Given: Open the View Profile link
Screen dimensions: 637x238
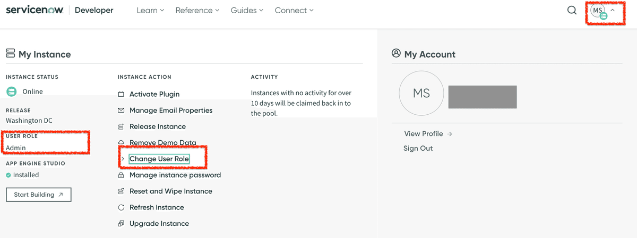Looking at the screenshot, I should (x=428, y=134).
